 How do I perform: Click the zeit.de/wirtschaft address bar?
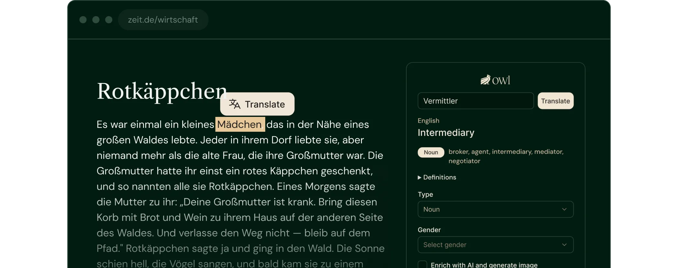coord(163,20)
